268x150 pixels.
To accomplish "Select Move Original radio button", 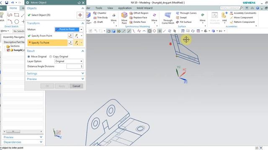I will point(28,57).
